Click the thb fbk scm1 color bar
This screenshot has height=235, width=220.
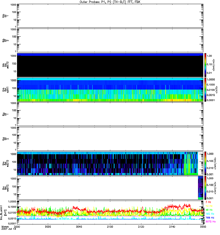point(206,90)
